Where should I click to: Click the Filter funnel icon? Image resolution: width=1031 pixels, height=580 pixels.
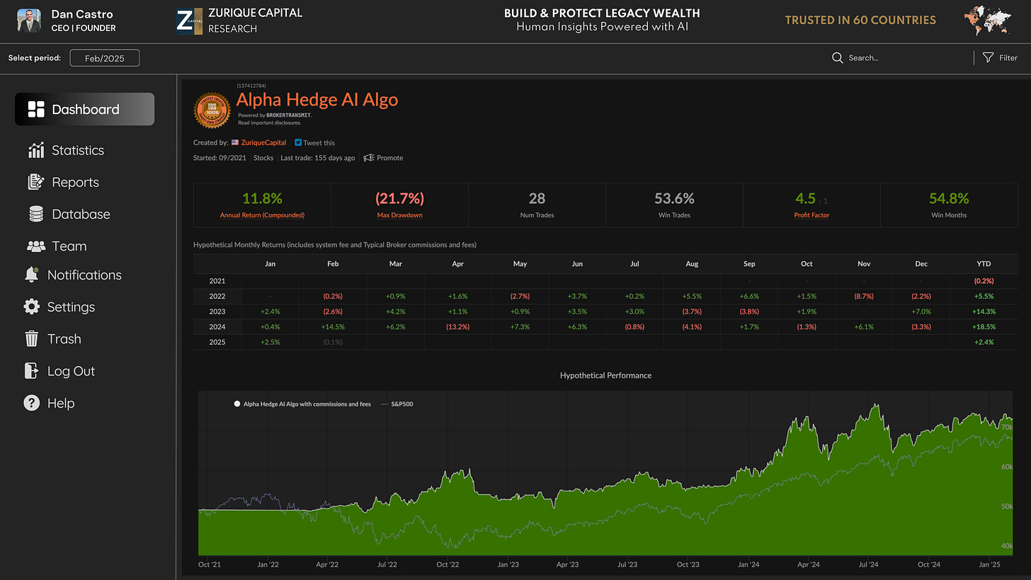[x=988, y=57]
